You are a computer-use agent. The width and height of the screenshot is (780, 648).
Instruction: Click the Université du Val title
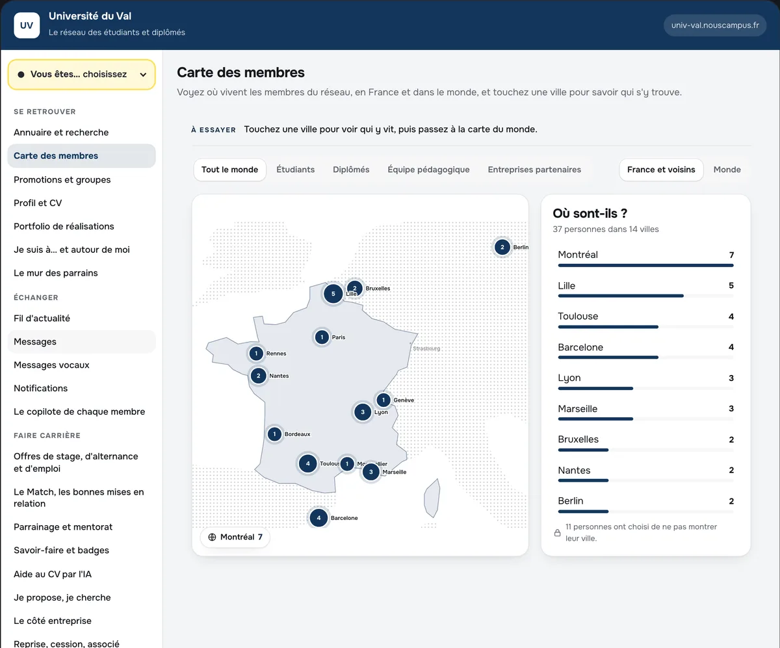click(x=90, y=16)
